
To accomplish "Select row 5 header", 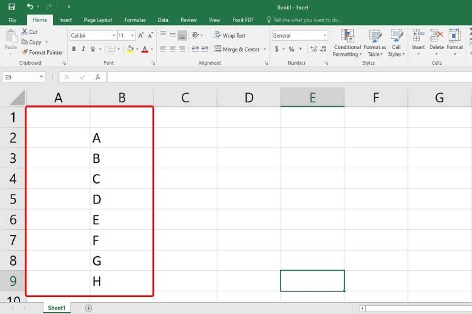I will pos(13,199).
